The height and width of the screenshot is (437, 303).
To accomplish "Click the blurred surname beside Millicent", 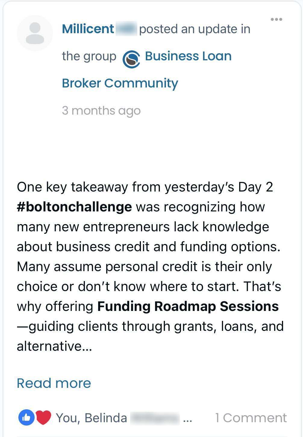I will tap(127, 29).
